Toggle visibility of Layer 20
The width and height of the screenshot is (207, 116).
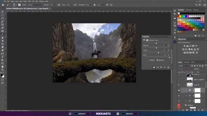click(x=179, y=85)
